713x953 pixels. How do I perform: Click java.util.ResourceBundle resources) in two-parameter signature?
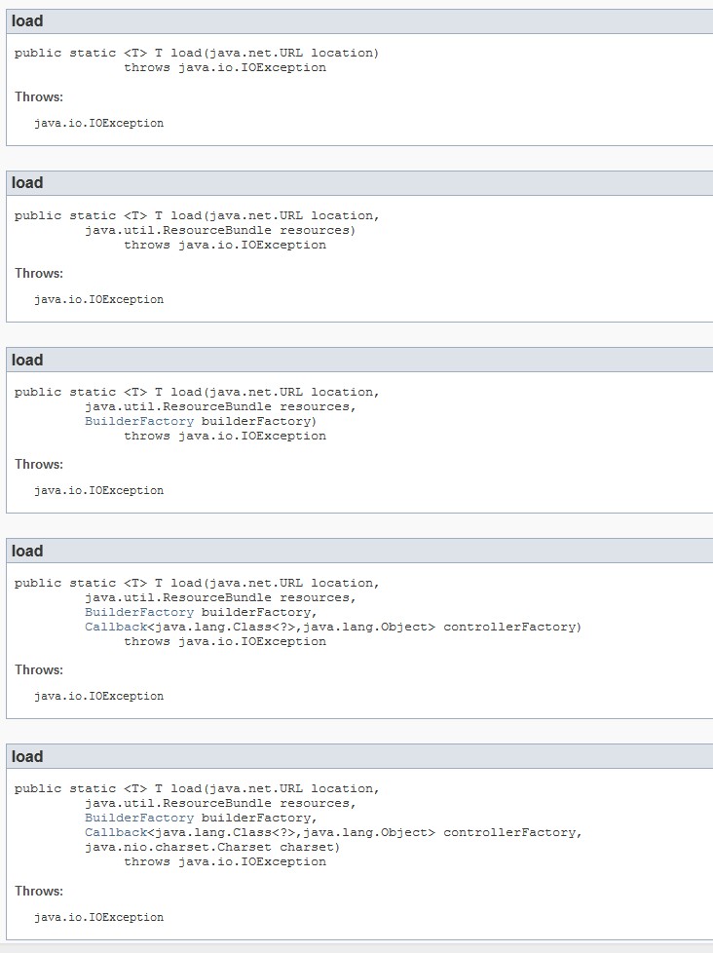(x=220, y=230)
